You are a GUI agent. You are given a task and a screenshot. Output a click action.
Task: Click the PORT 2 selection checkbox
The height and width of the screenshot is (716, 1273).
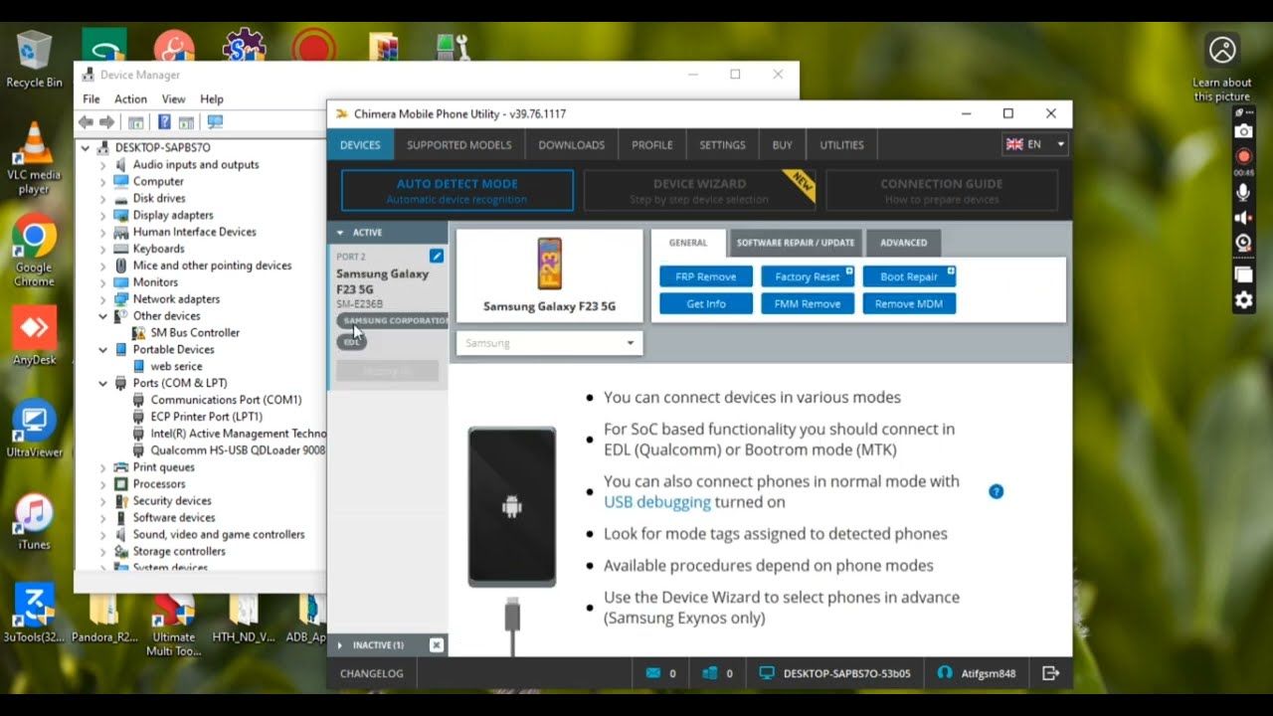[x=435, y=256]
